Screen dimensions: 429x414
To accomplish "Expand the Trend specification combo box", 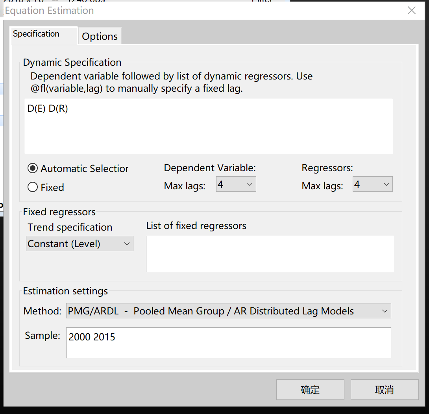I will 80,244.
